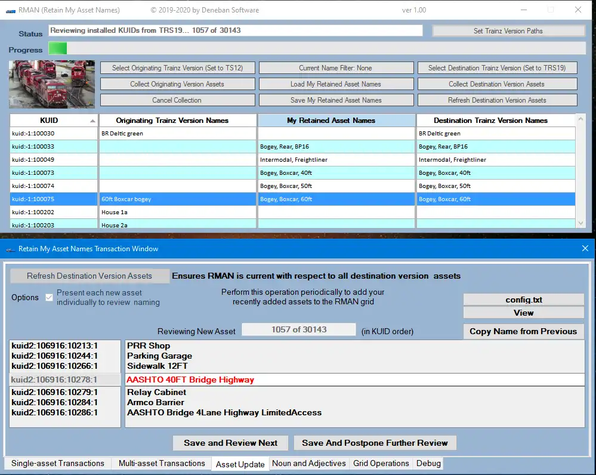
Task: Click the config.txt button
Action: [523, 300]
